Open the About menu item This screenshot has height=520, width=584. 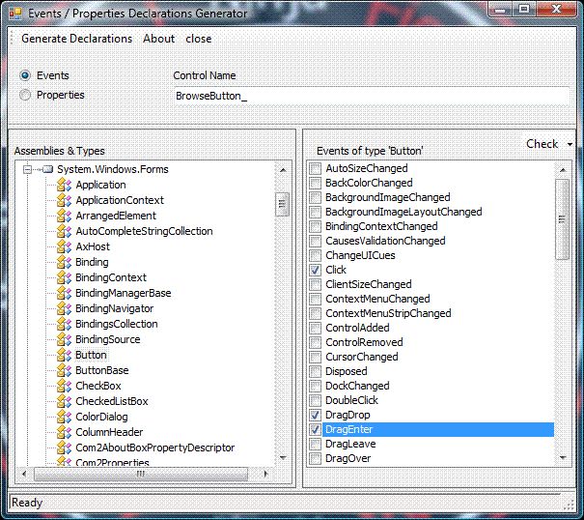tap(159, 39)
